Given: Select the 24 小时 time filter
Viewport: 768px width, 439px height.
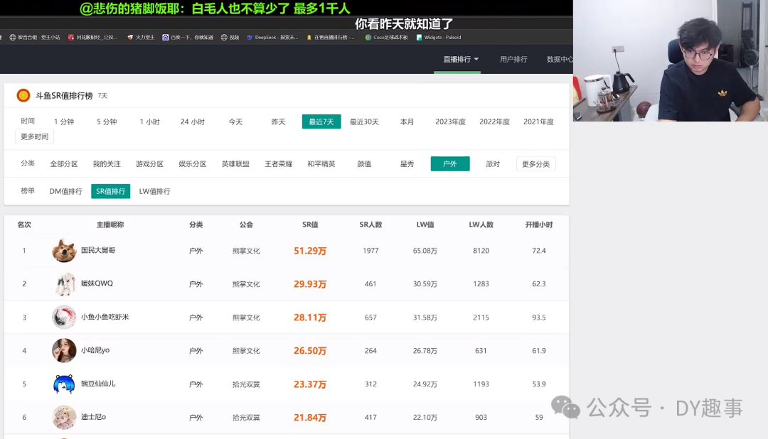Looking at the screenshot, I should 193,122.
